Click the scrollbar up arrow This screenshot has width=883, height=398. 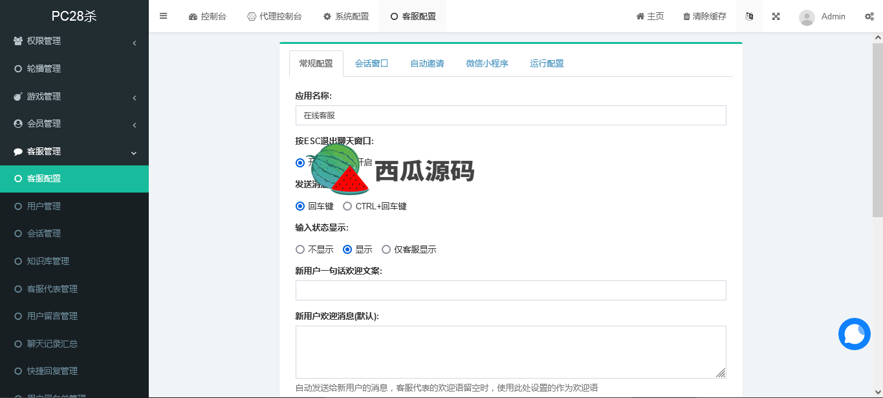[x=878, y=37]
